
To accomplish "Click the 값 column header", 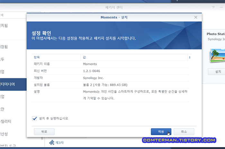I will coord(134,57).
